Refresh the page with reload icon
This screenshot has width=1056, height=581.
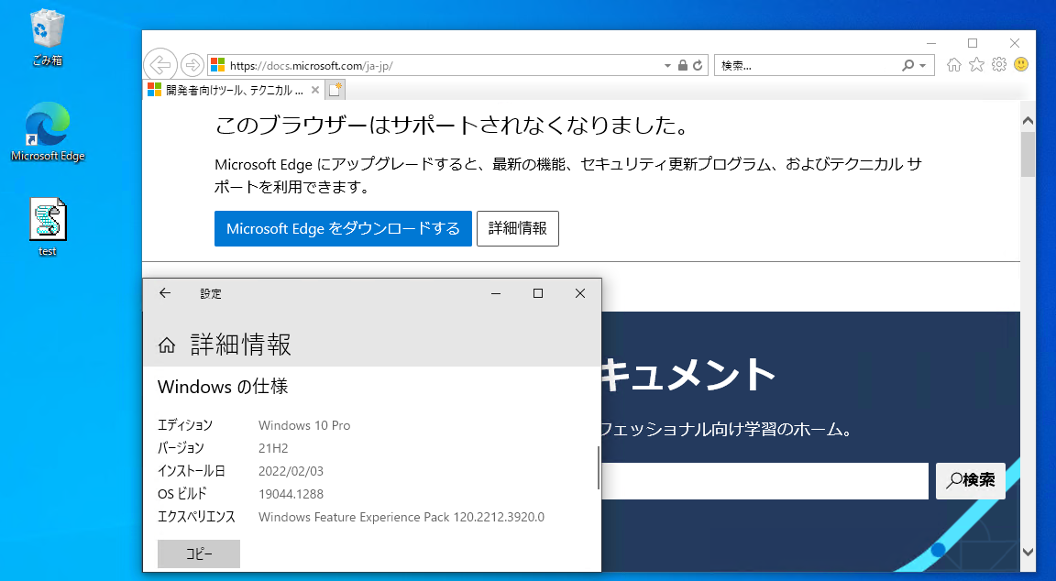coord(698,65)
